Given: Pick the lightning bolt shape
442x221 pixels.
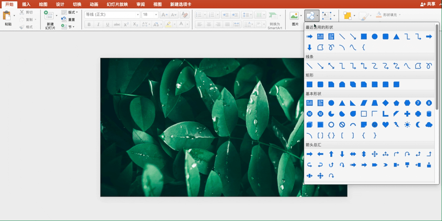Looking at the screenshot, I should pyautogui.click(x=396, y=125).
